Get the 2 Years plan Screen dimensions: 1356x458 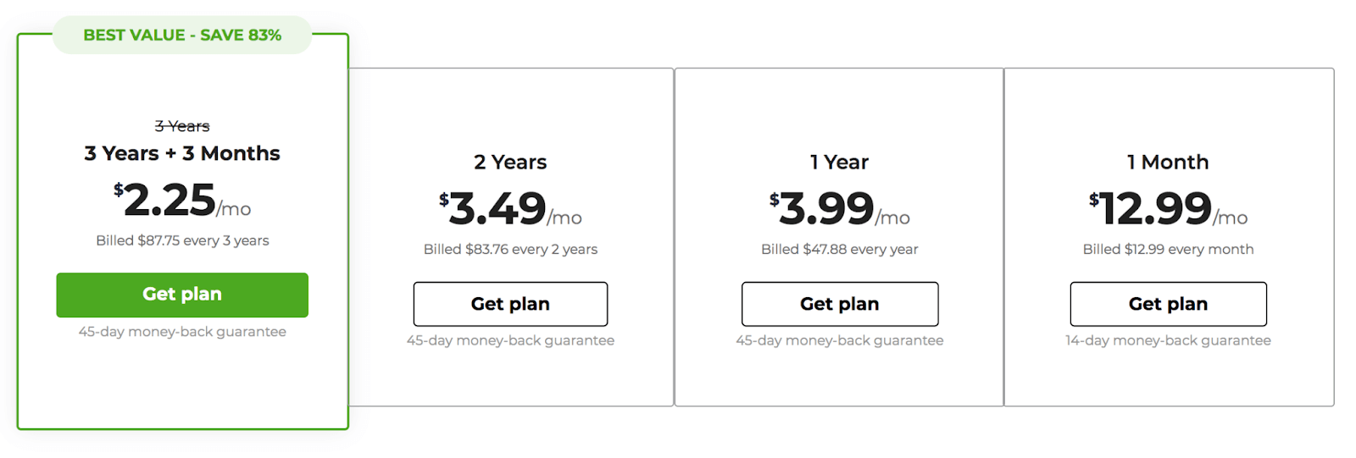(510, 304)
